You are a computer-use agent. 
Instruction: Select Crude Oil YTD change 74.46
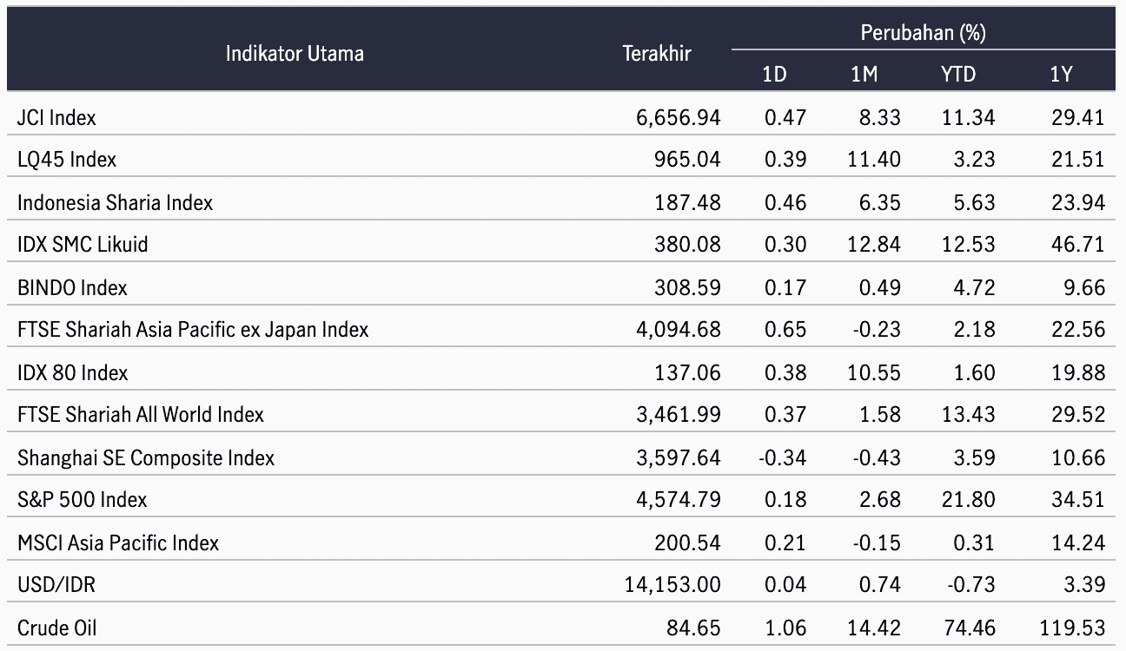968,627
